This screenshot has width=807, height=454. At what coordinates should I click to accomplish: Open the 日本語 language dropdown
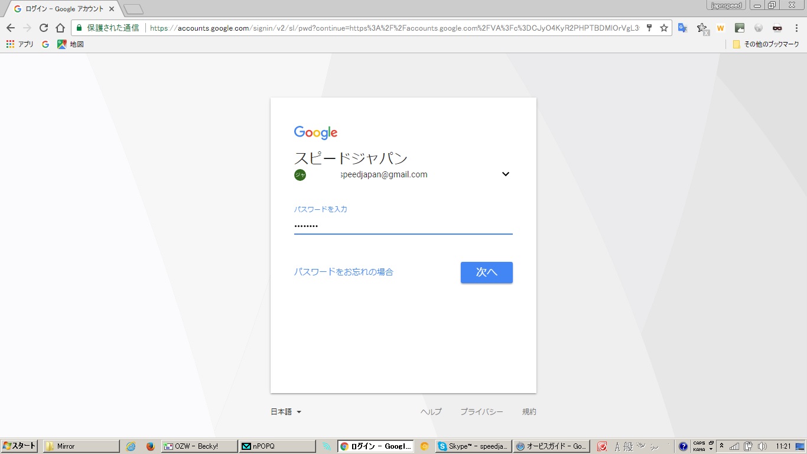pyautogui.click(x=286, y=412)
